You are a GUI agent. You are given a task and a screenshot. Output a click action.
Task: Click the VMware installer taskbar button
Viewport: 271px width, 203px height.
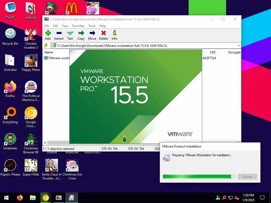(71, 198)
